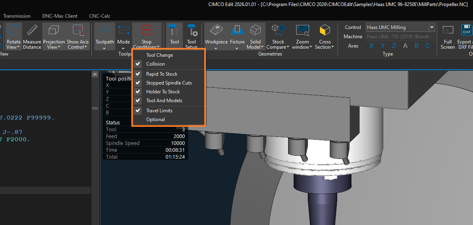Image resolution: width=473 pixels, height=225 pixels.
Task: Click the vertical scrollbar beside the code editor
Action: click(x=95, y=141)
